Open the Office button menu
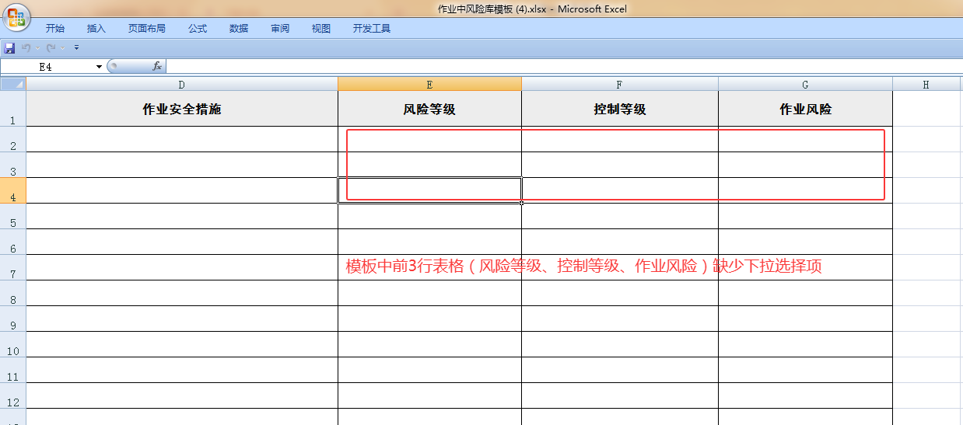 point(16,16)
